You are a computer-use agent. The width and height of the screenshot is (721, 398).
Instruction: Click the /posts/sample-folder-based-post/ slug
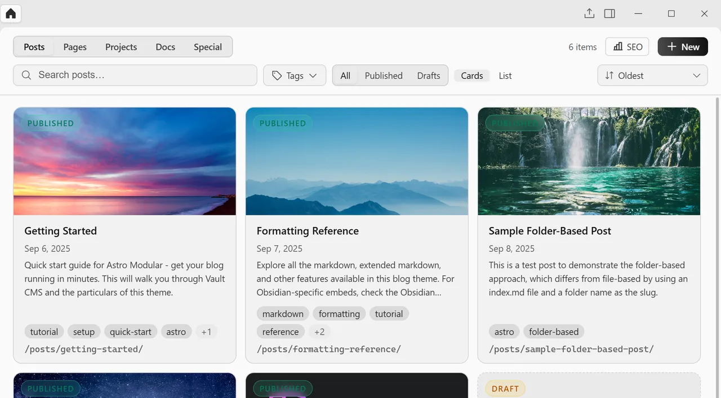click(x=571, y=349)
